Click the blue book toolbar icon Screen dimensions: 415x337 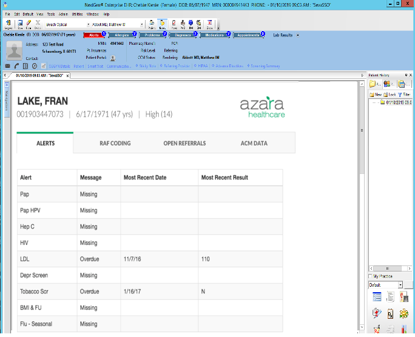coord(191,24)
